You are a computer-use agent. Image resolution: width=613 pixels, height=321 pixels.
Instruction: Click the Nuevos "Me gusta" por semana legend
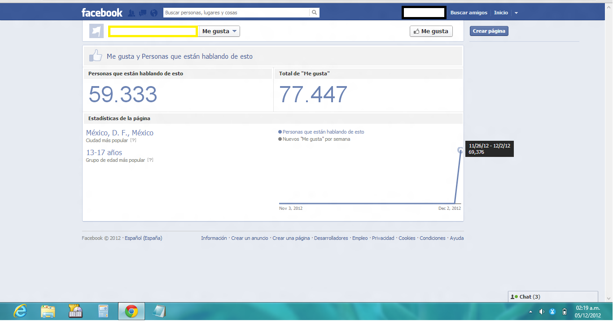314,139
